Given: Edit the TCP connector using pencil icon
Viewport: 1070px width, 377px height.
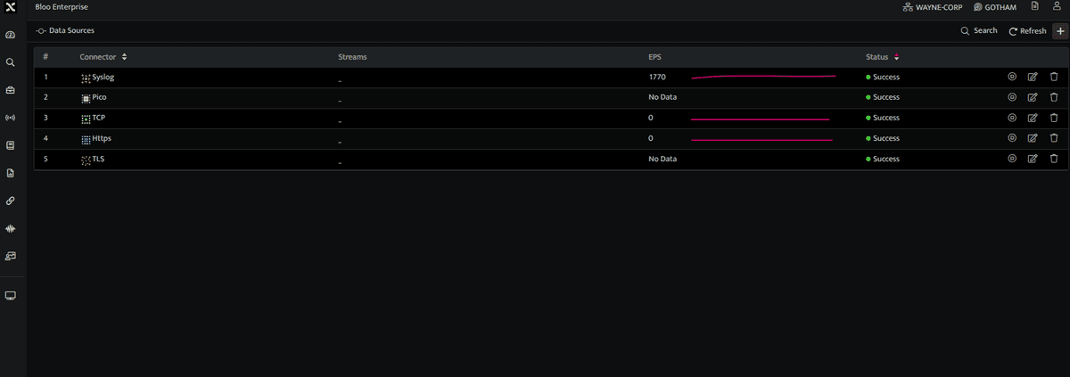Looking at the screenshot, I should tap(1033, 118).
